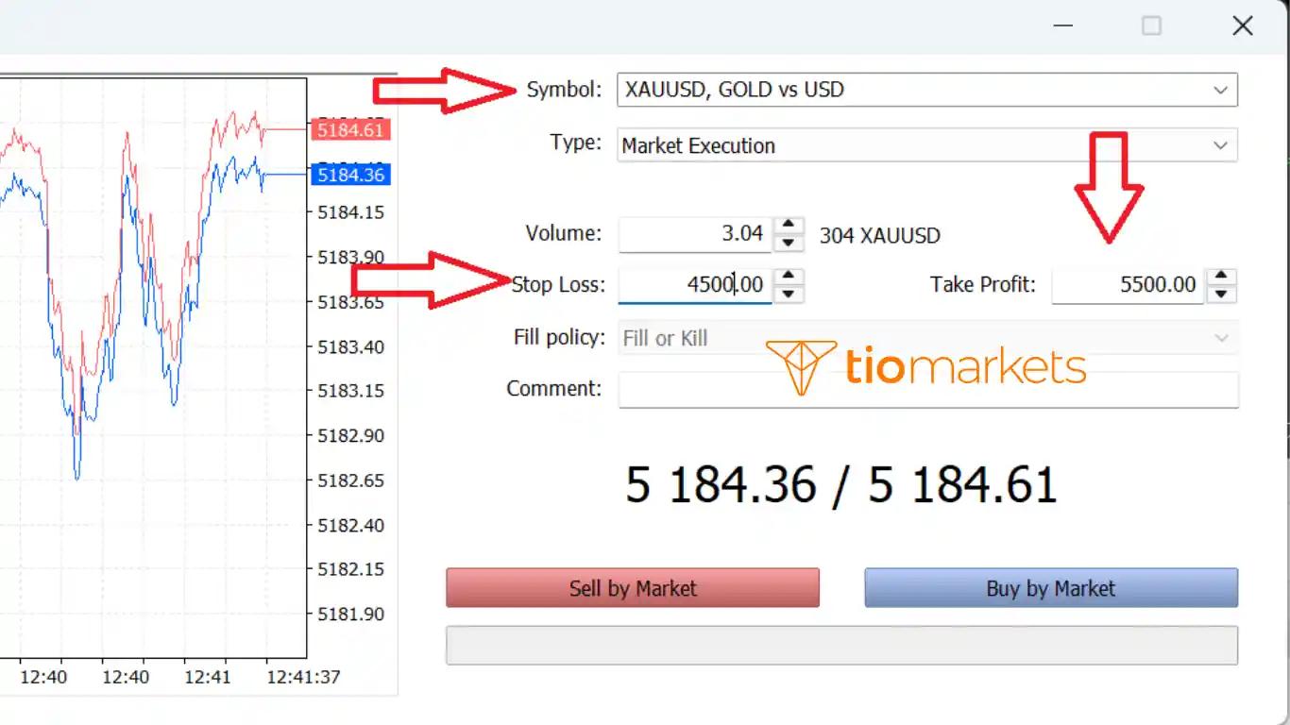Click the large bid/ask price display
This screenshot has width=1290, height=725.
840,483
